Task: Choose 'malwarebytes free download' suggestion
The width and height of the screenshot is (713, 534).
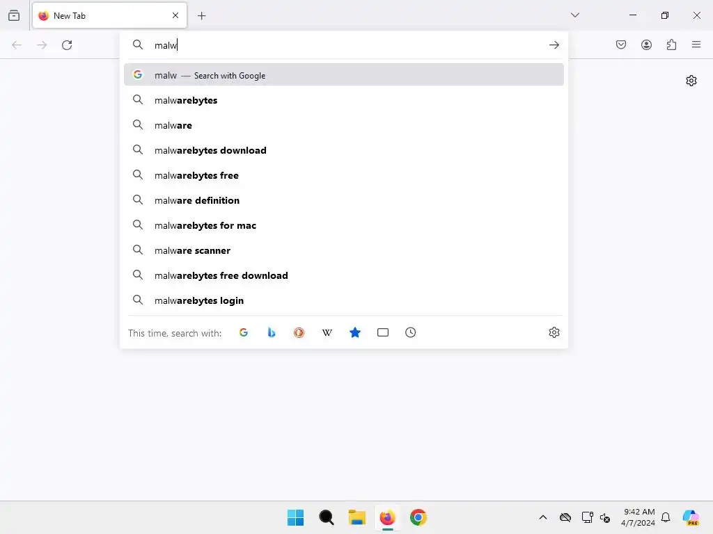Action: [344, 275]
